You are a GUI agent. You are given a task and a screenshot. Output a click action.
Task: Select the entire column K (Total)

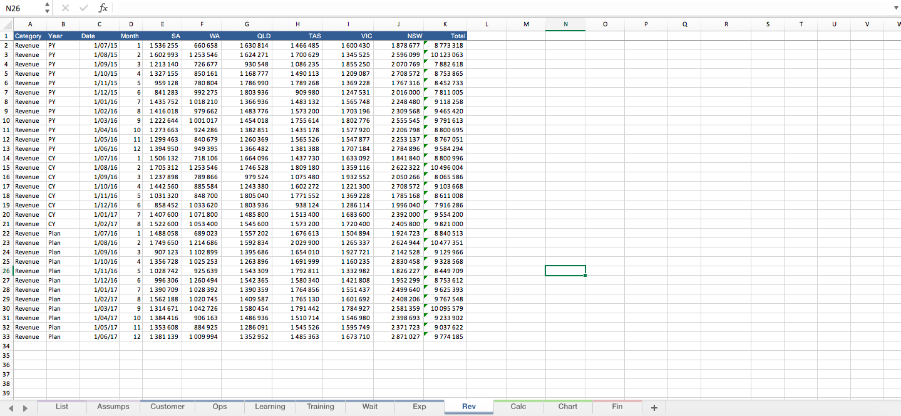tap(446, 24)
